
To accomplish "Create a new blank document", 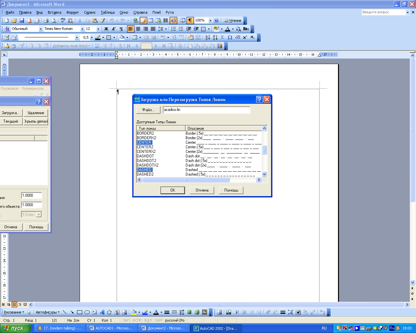I will tap(6, 20).
